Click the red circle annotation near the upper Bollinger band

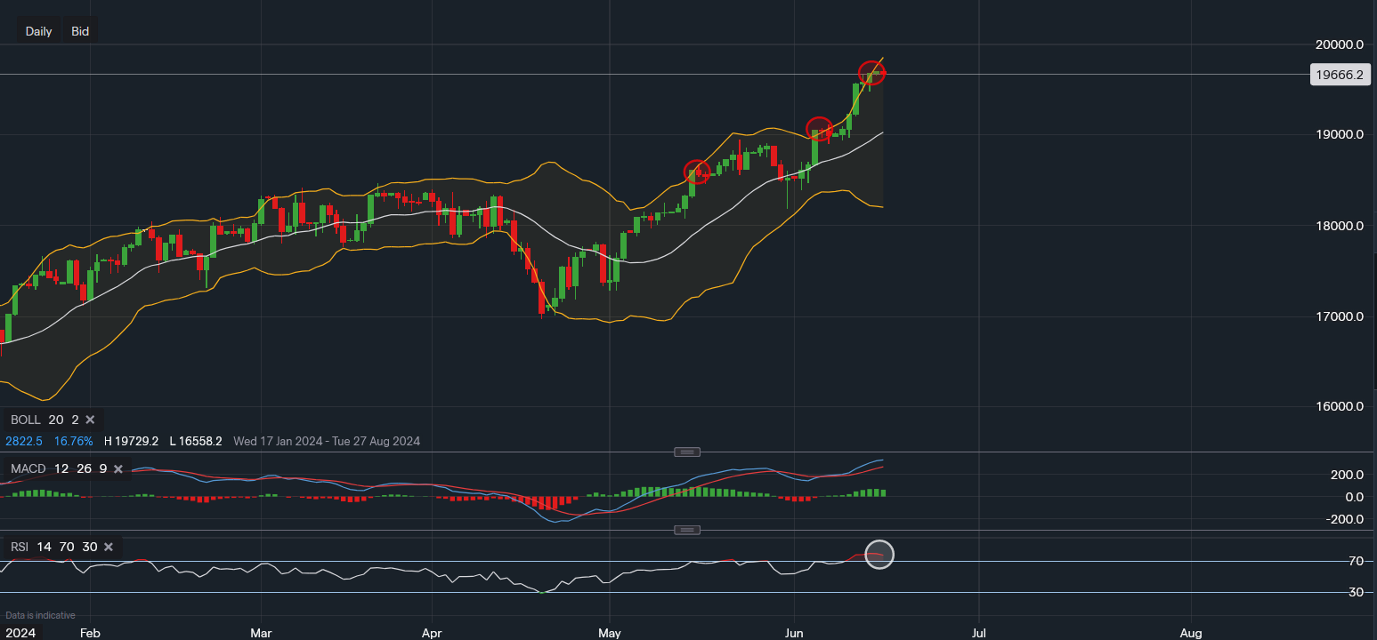click(819, 131)
